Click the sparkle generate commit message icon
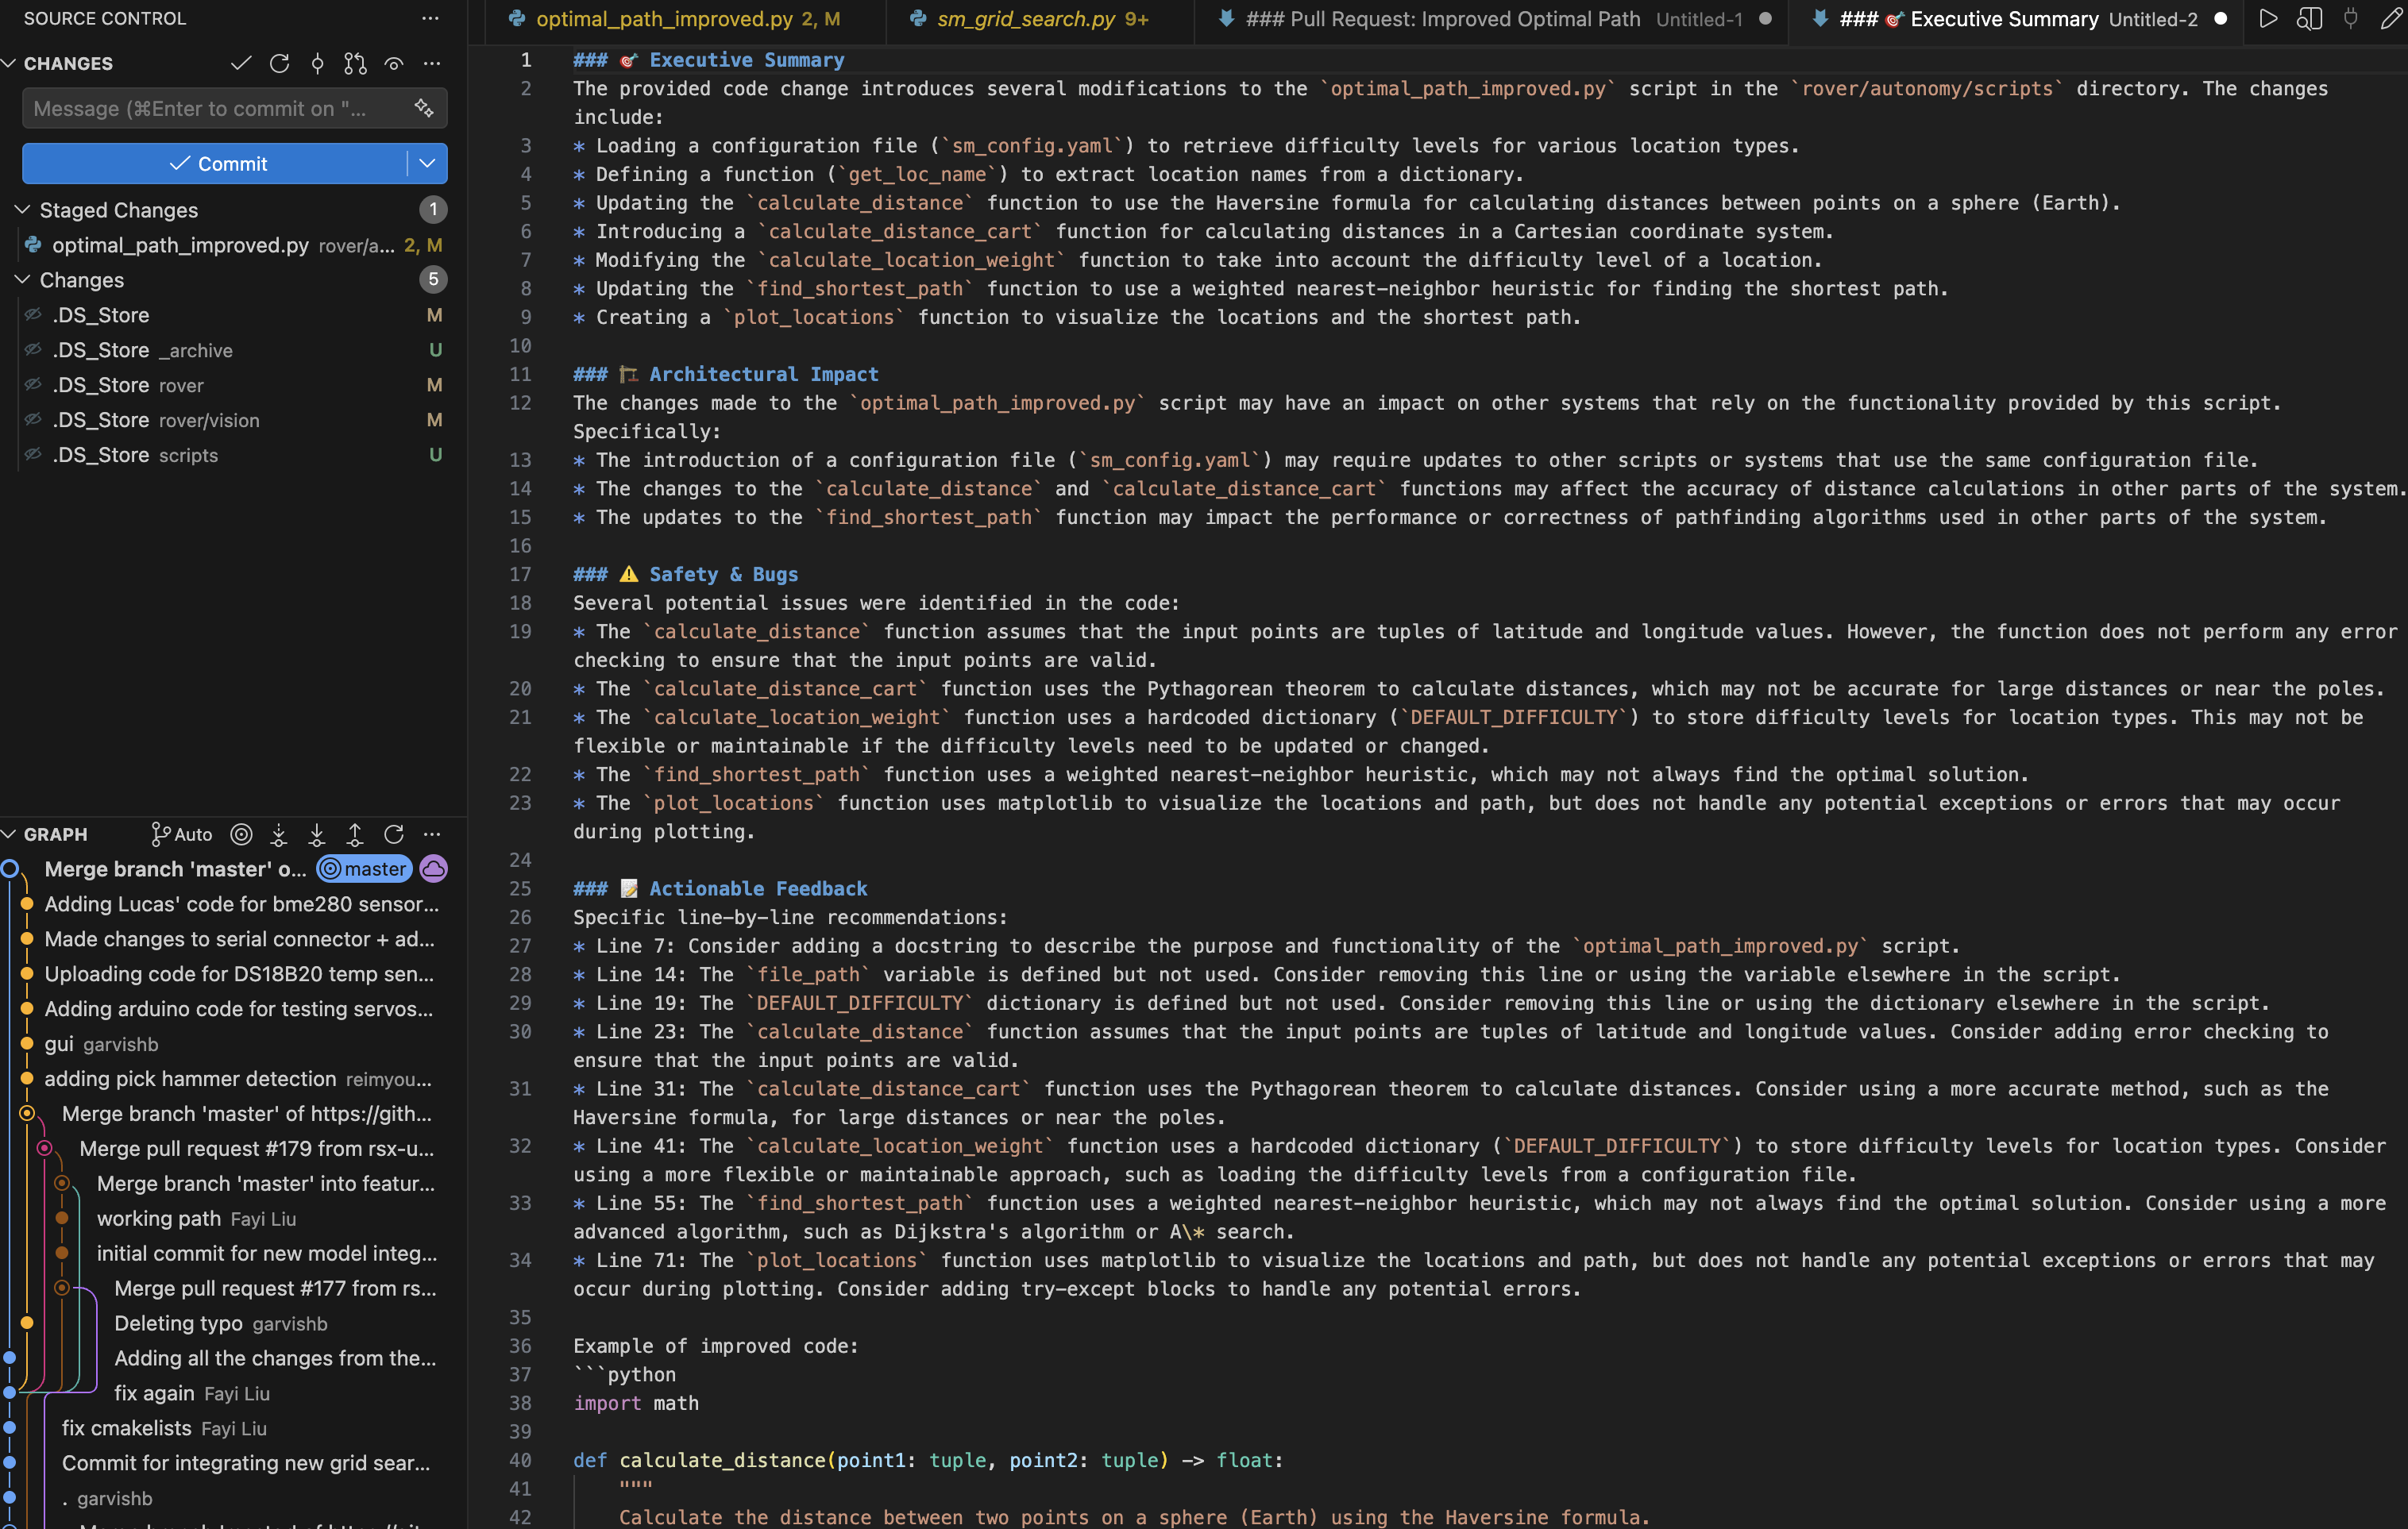The width and height of the screenshot is (2408, 1529). pos(424,108)
